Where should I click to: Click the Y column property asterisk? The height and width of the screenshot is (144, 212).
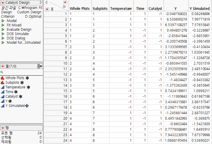10,101
